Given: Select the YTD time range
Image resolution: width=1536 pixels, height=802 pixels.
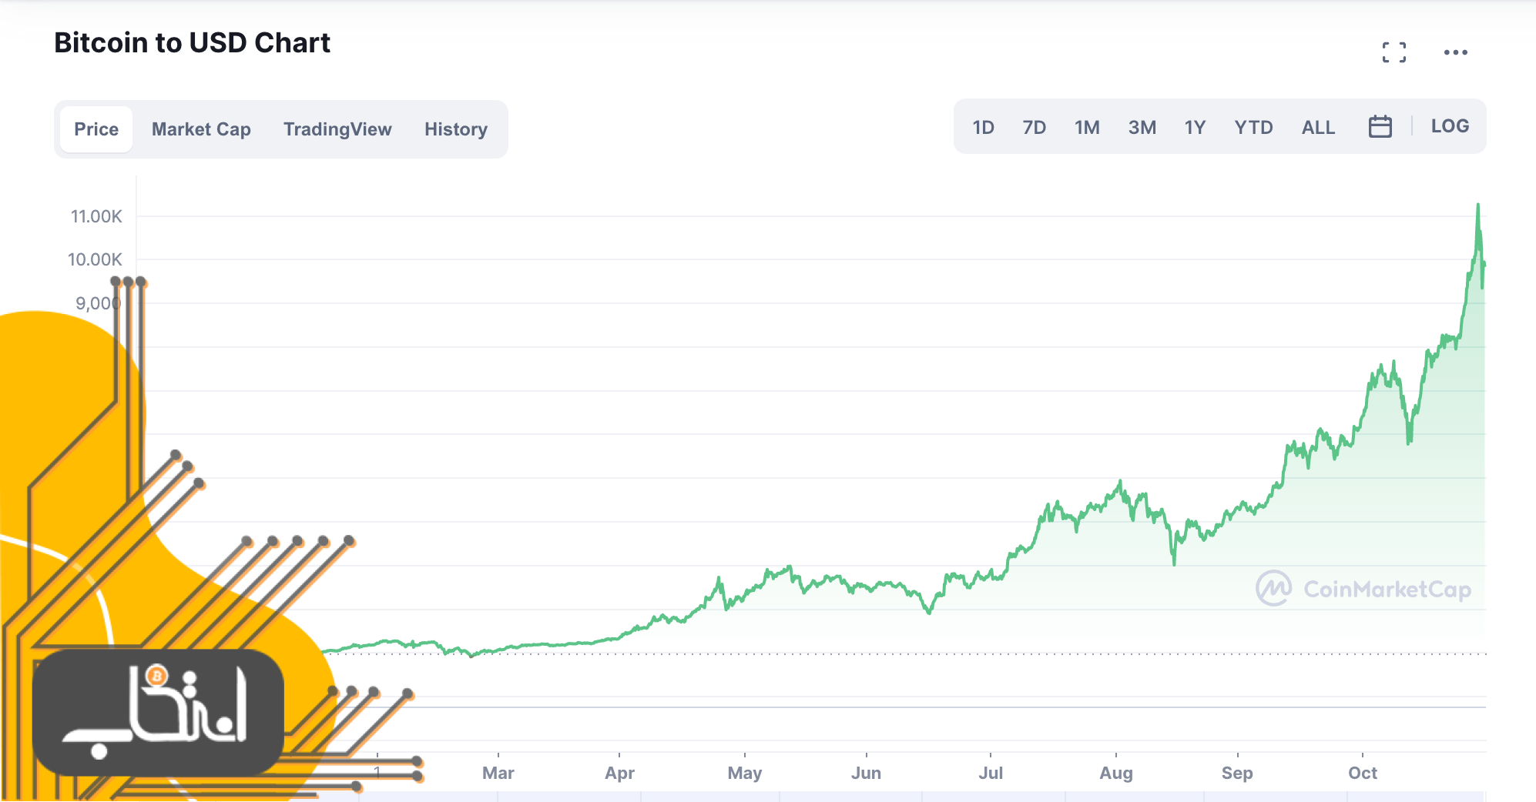Looking at the screenshot, I should 1253,127.
